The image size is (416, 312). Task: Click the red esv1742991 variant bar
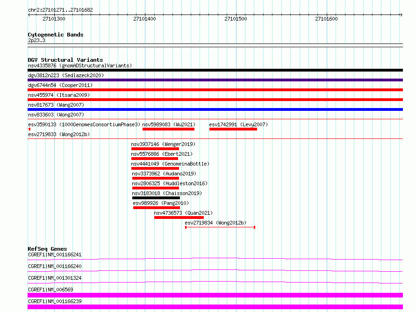233,129
